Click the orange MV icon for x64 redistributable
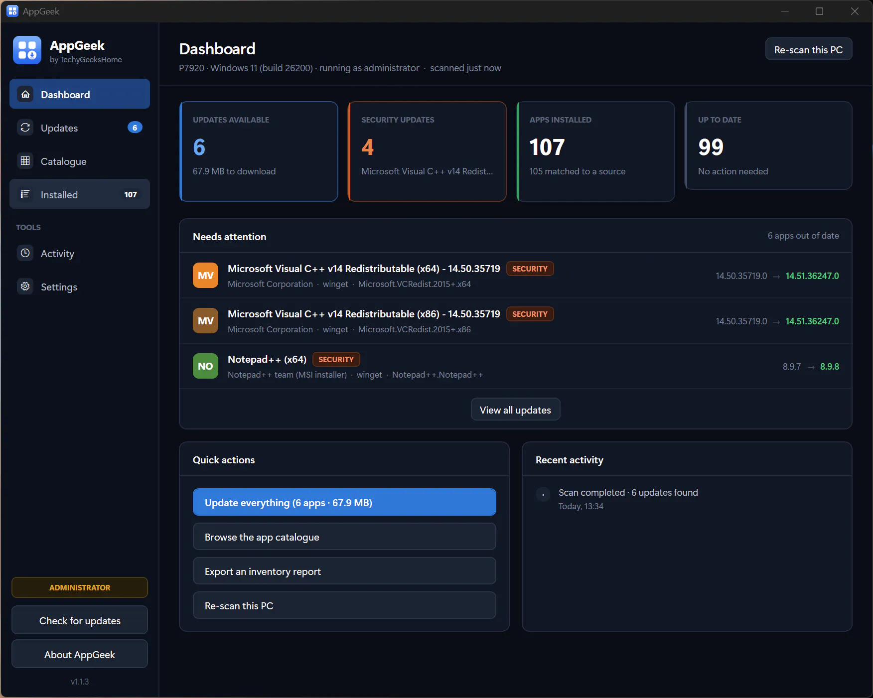The width and height of the screenshot is (873, 698). pyautogui.click(x=205, y=276)
